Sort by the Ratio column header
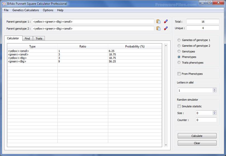 [83, 46]
